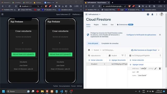Open File Explorer from the taskbar

click(x=42, y=91)
